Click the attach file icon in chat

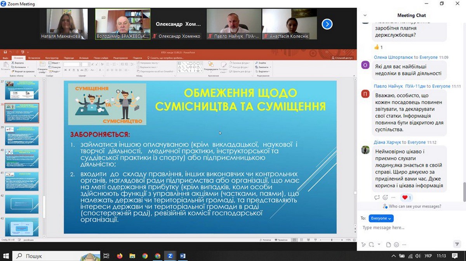(x=389, y=245)
